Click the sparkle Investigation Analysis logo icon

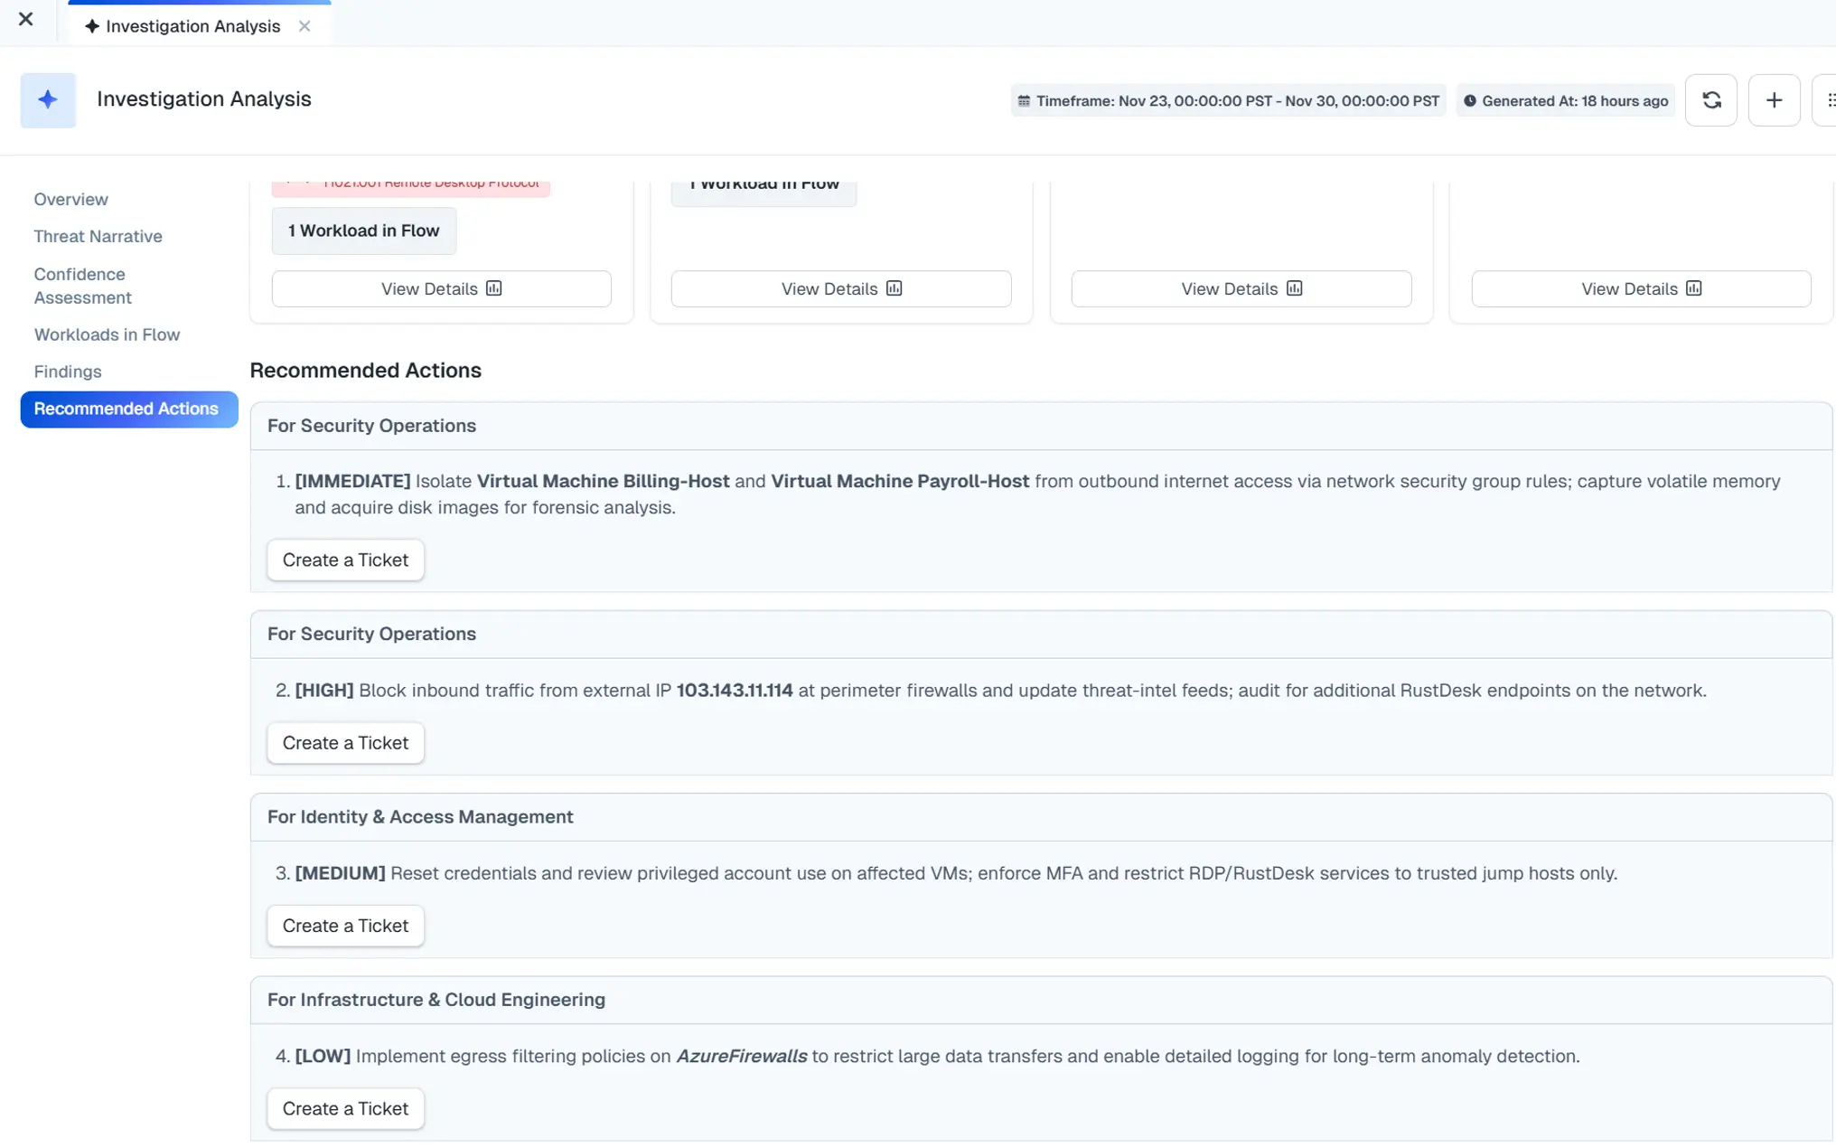(x=48, y=100)
